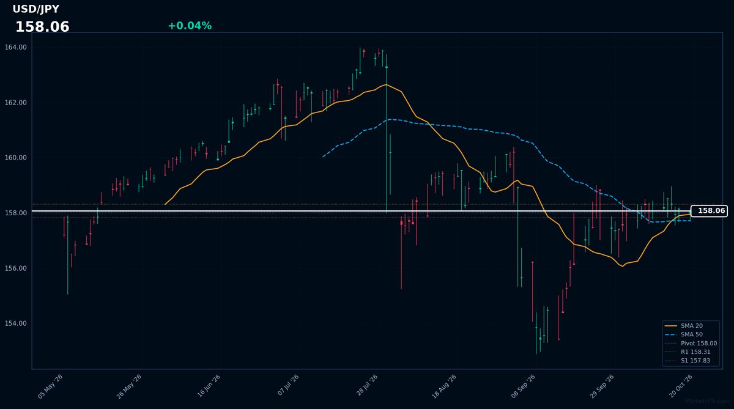Screen dimensions: 734x409
Task: Click the 05 May '26 date label
Action: click(51, 386)
